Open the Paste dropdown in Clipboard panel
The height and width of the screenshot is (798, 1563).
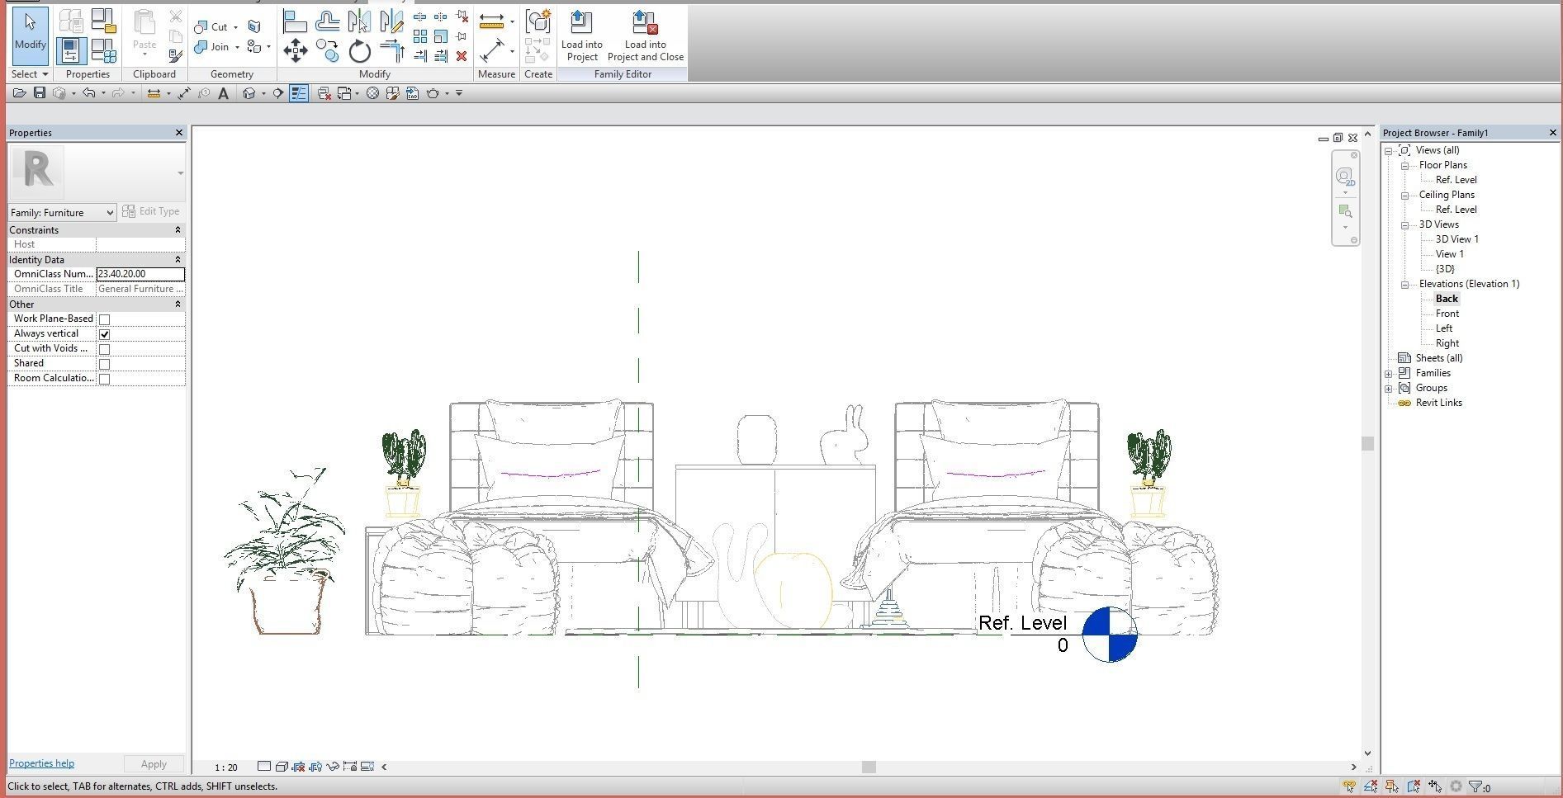pyautogui.click(x=144, y=54)
